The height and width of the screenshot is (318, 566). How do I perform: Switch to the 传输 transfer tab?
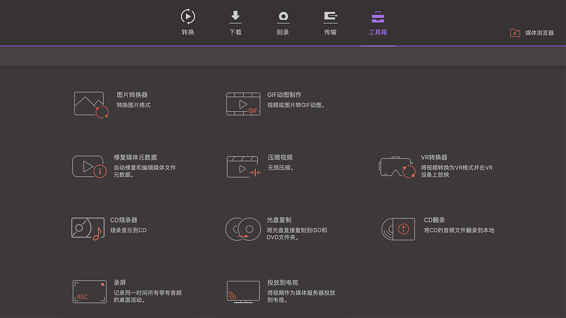tap(330, 23)
